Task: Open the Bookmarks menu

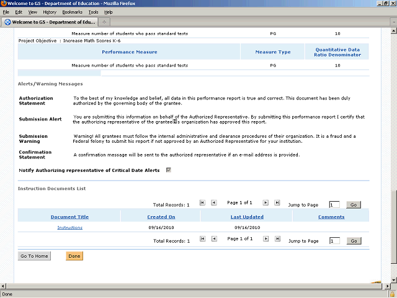Action: pos(73,12)
